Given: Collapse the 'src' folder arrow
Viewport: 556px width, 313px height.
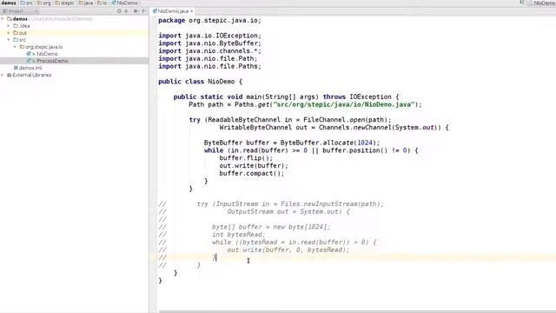Looking at the screenshot, I should point(9,40).
